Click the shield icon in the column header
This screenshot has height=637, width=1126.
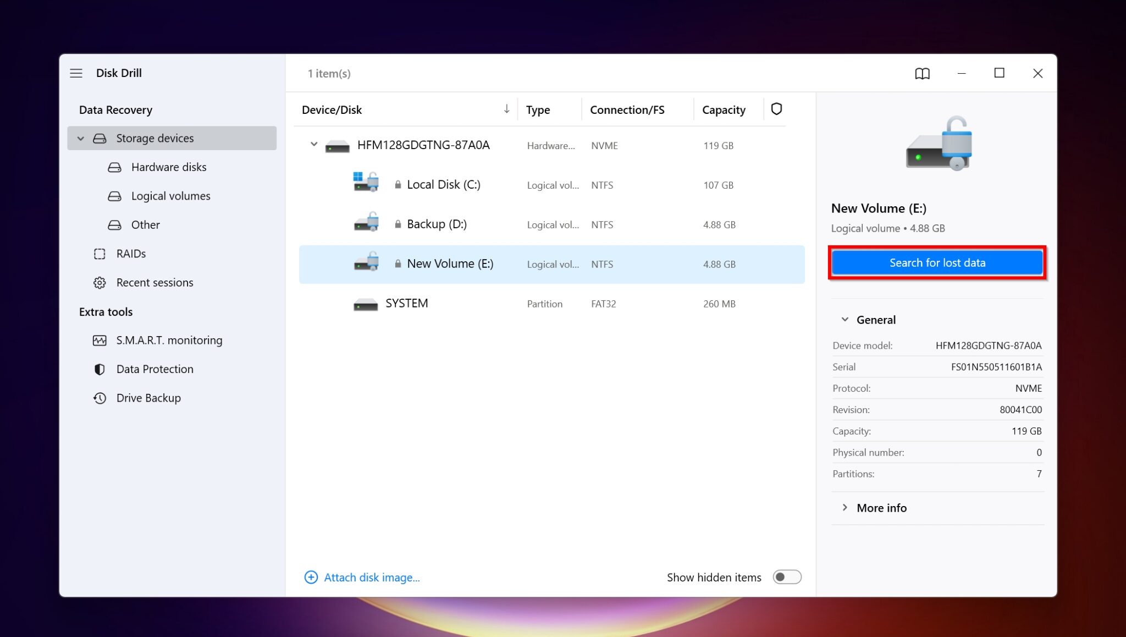[776, 109]
